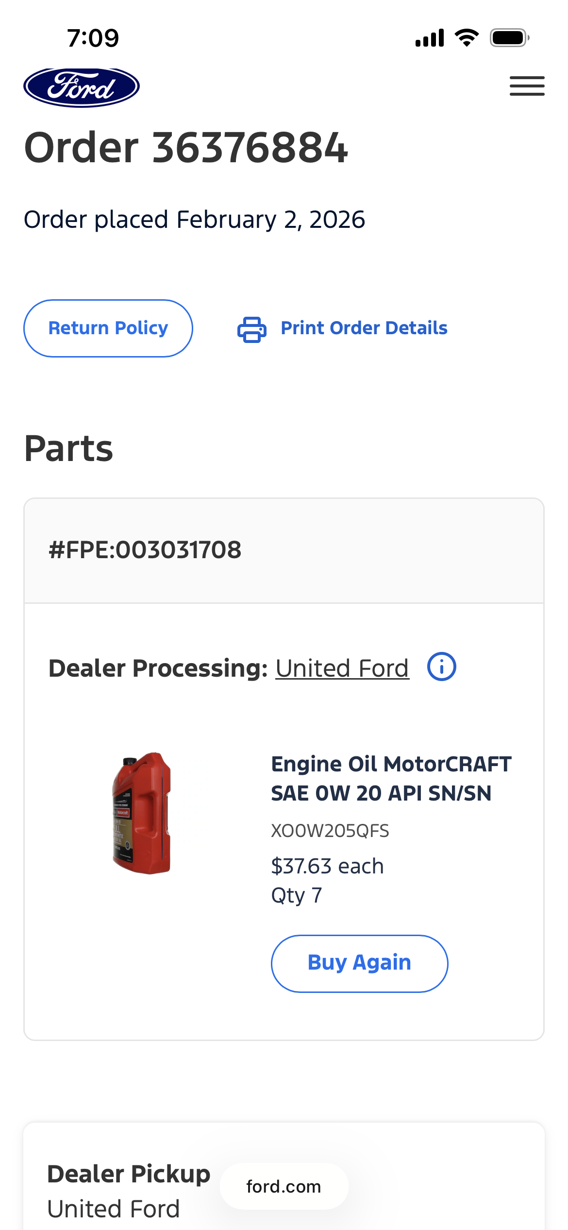Open the United Ford dealer link
Screen dimensions: 568x1230
click(x=342, y=668)
